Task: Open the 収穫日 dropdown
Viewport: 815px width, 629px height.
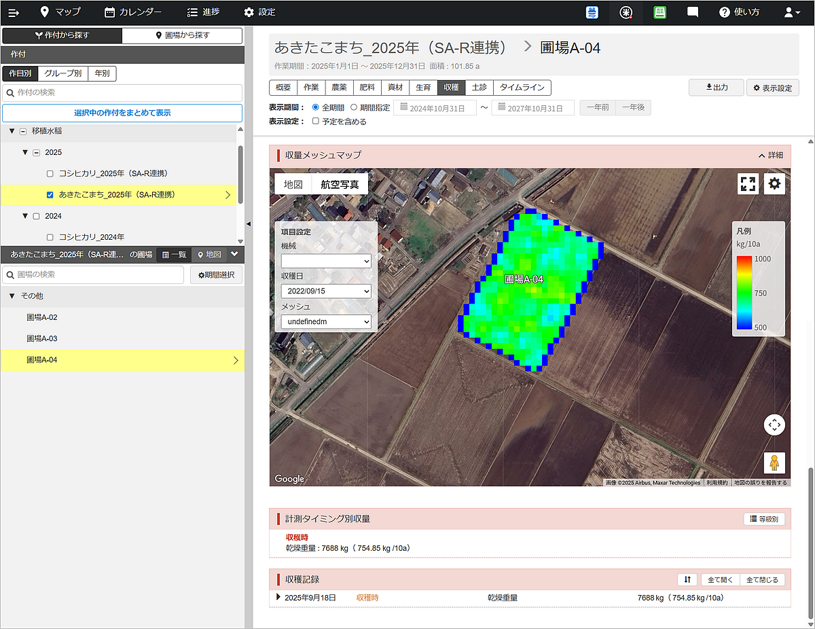Action: pyautogui.click(x=326, y=291)
